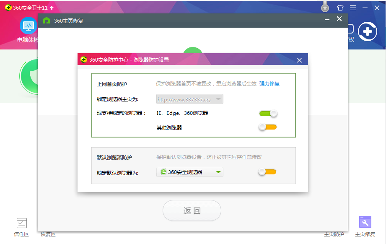Click the 强力修复 link
This screenshot has height=244, width=386.
[x=269, y=84]
